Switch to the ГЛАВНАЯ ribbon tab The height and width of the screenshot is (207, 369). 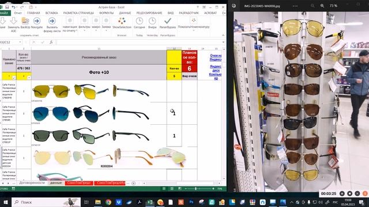[33, 13]
